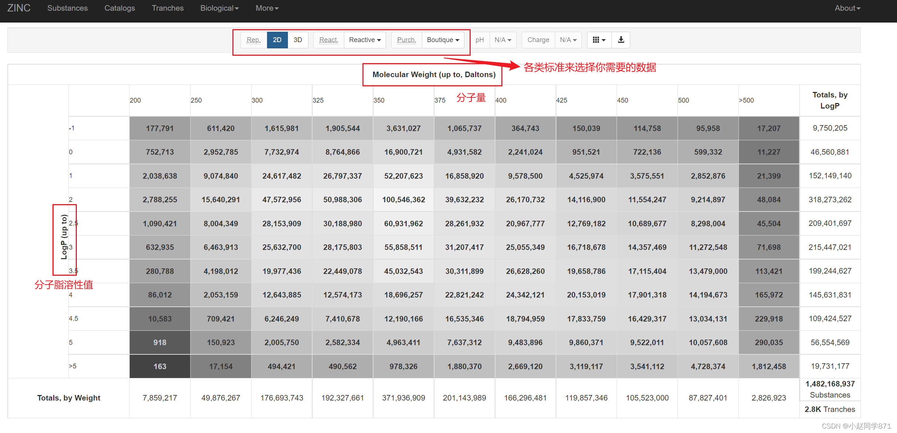897x433 pixels.
Task: Click the LogP 2.5 row header
Action: click(x=74, y=223)
